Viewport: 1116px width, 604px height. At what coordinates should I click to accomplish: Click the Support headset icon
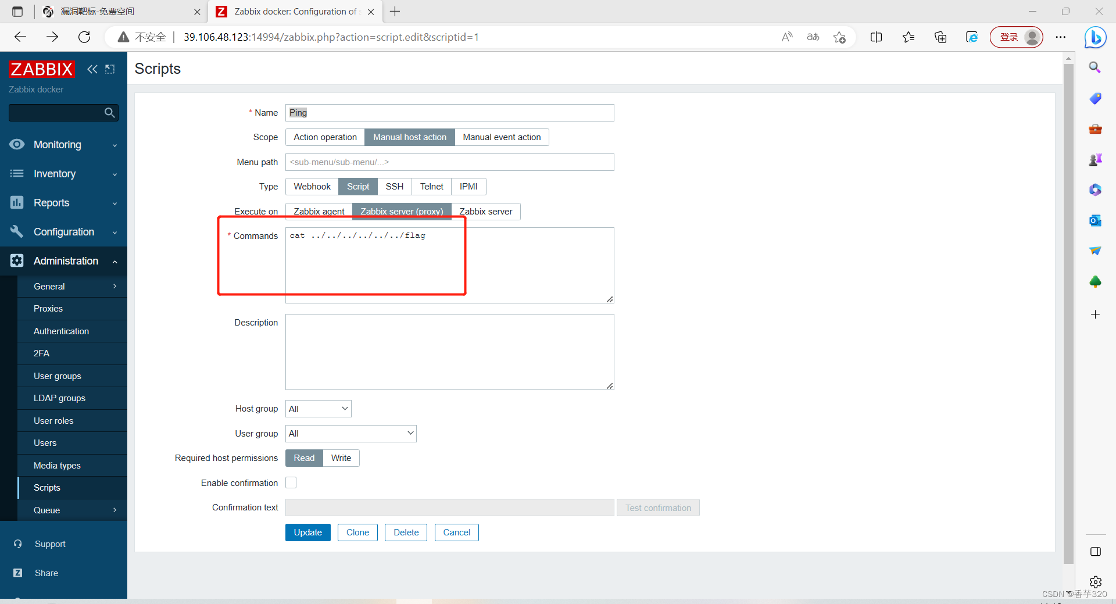[18, 544]
